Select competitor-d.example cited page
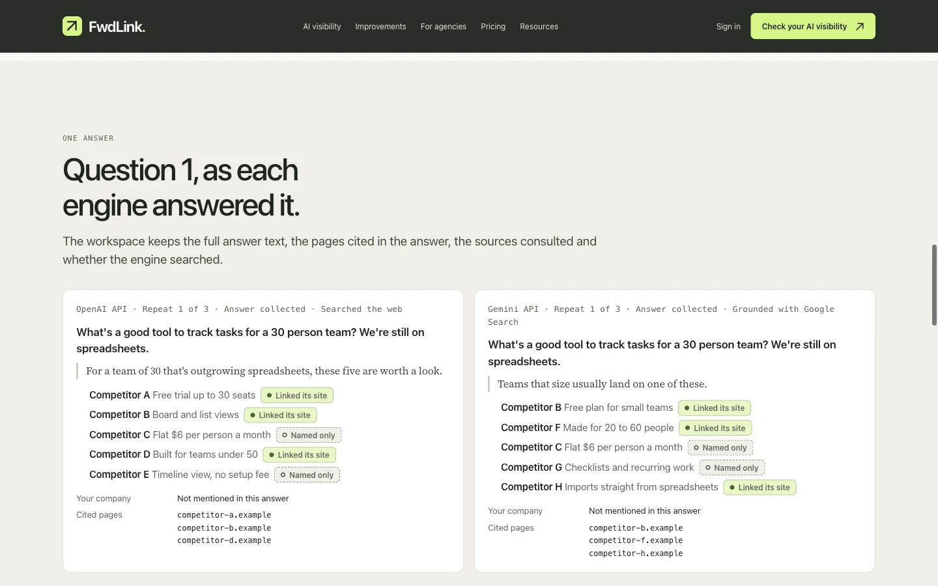This screenshot has width=938, height=586. coord(224,540)
